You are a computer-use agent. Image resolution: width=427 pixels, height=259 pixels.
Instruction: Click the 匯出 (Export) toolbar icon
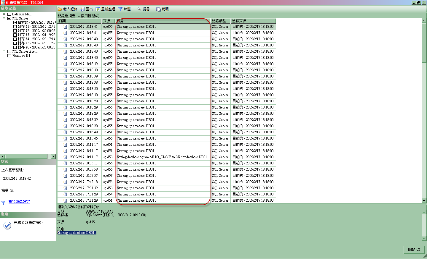[82, 9]
